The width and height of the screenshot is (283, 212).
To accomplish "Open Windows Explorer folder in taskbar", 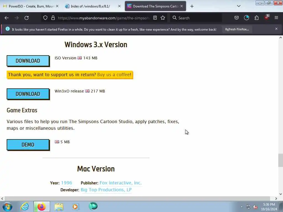I will [x=59, y=206].
